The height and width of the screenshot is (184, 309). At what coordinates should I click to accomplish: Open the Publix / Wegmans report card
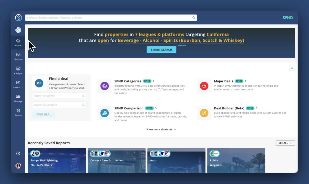(x=236, y=160)
